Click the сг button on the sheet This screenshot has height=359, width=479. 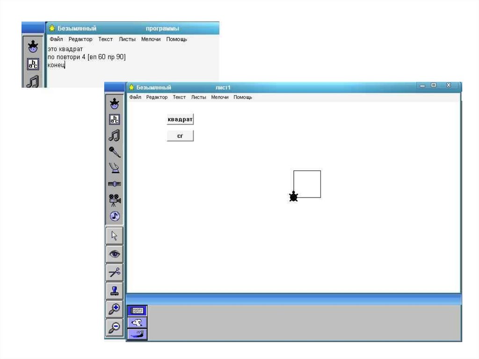180,136
